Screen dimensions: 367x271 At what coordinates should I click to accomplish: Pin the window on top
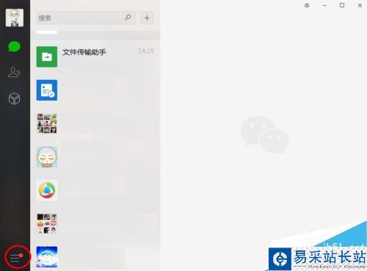307,5
